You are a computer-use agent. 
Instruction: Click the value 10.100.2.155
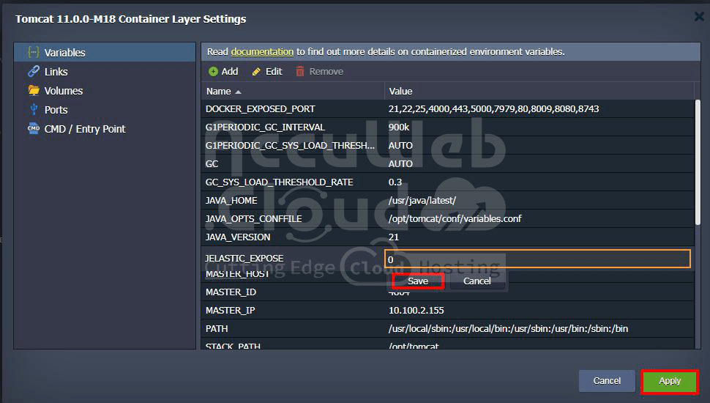416,311
